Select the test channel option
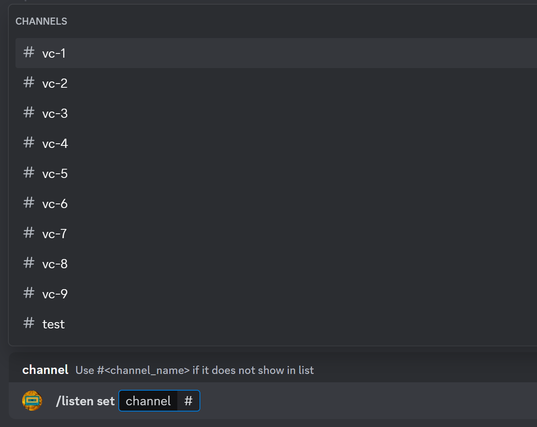 tap(54, 324)
